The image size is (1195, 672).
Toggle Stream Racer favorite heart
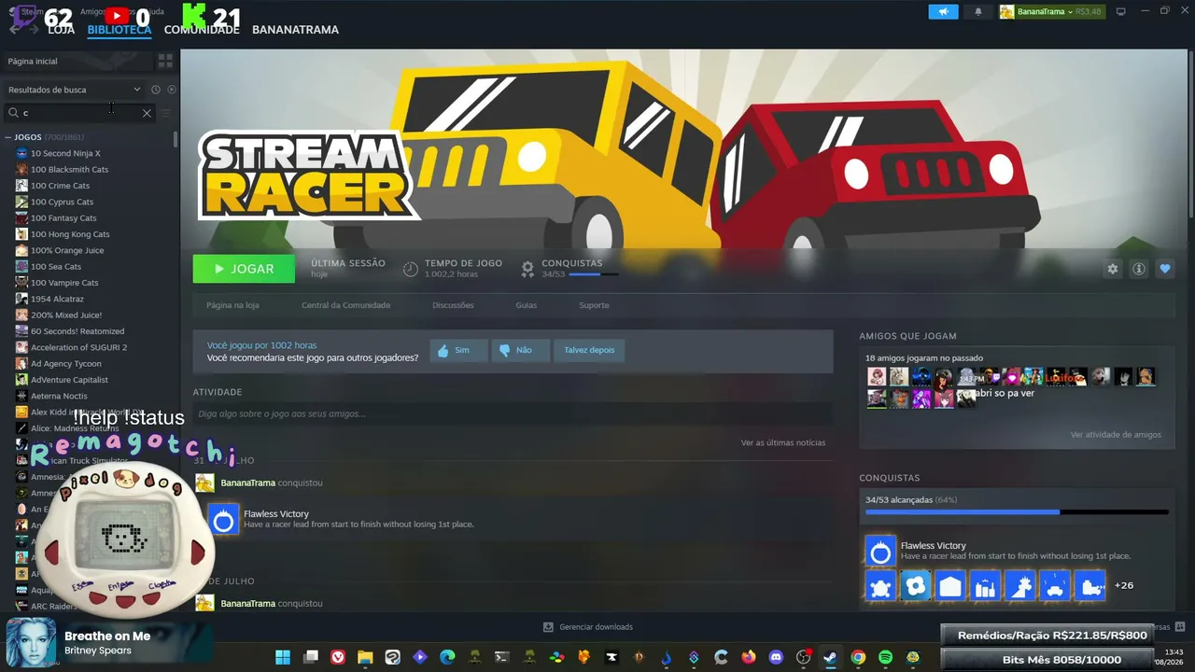[x=1165, y=269]
